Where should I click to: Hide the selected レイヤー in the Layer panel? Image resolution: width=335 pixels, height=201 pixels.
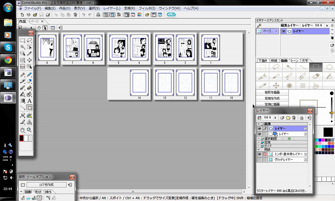pos(259,129)
